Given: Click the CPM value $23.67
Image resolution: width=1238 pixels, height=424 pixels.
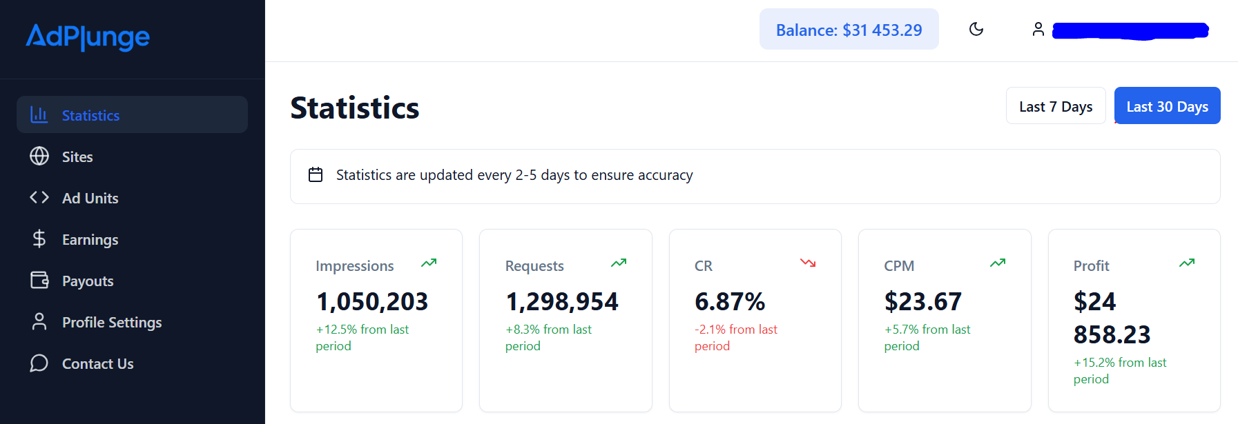Looking at the screenshot, I should [922, 301].
